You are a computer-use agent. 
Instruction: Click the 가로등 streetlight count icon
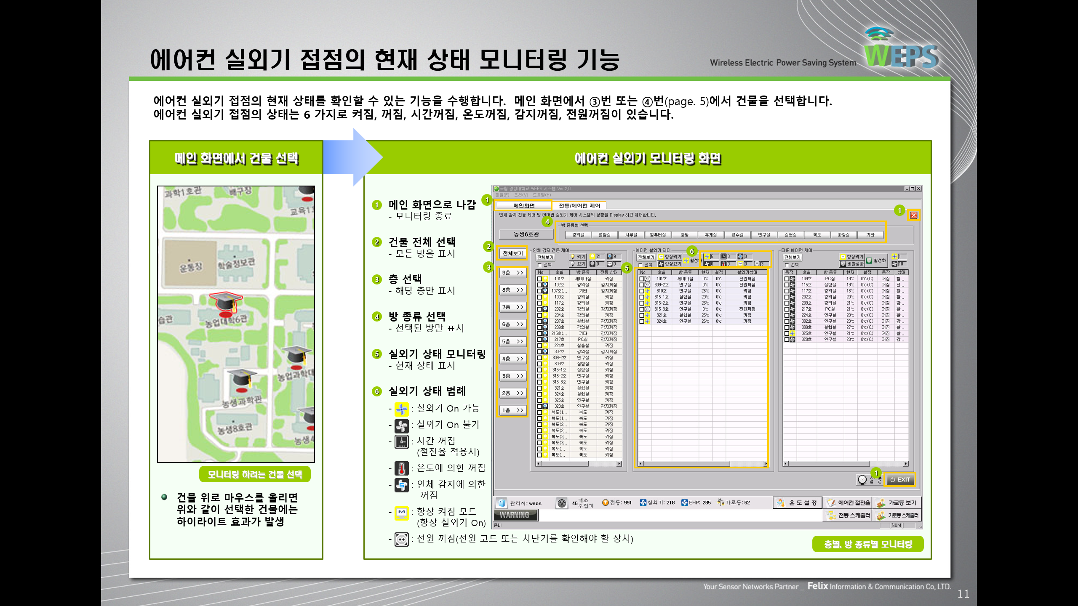click(721, 502)
